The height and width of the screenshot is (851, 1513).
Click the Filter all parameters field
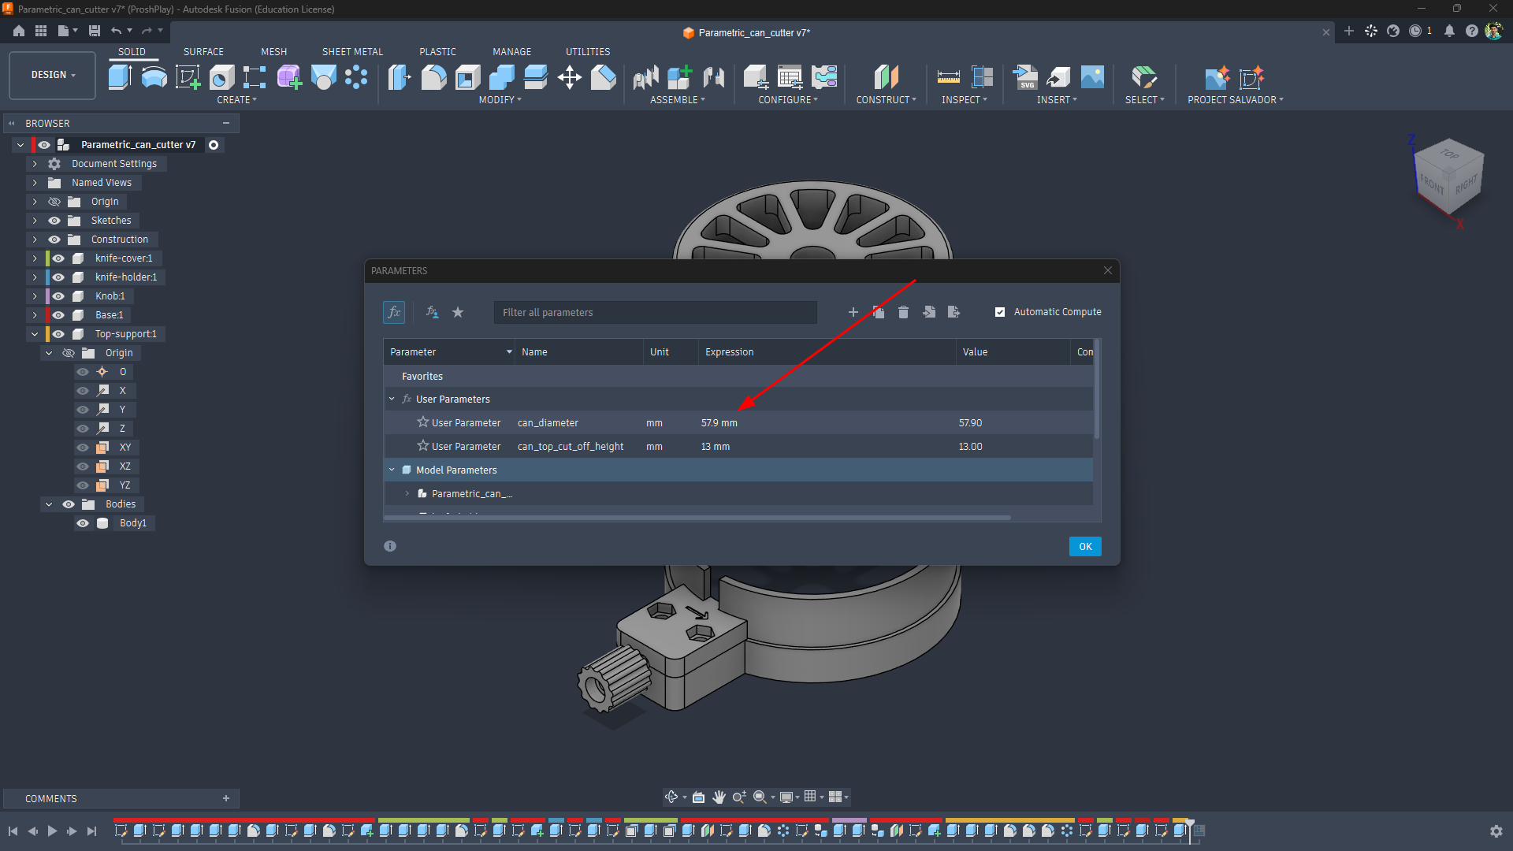point(655,312)
